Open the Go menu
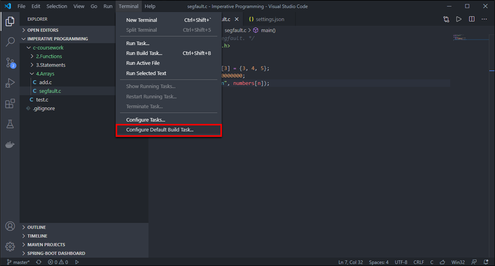 tap(94, 6)
